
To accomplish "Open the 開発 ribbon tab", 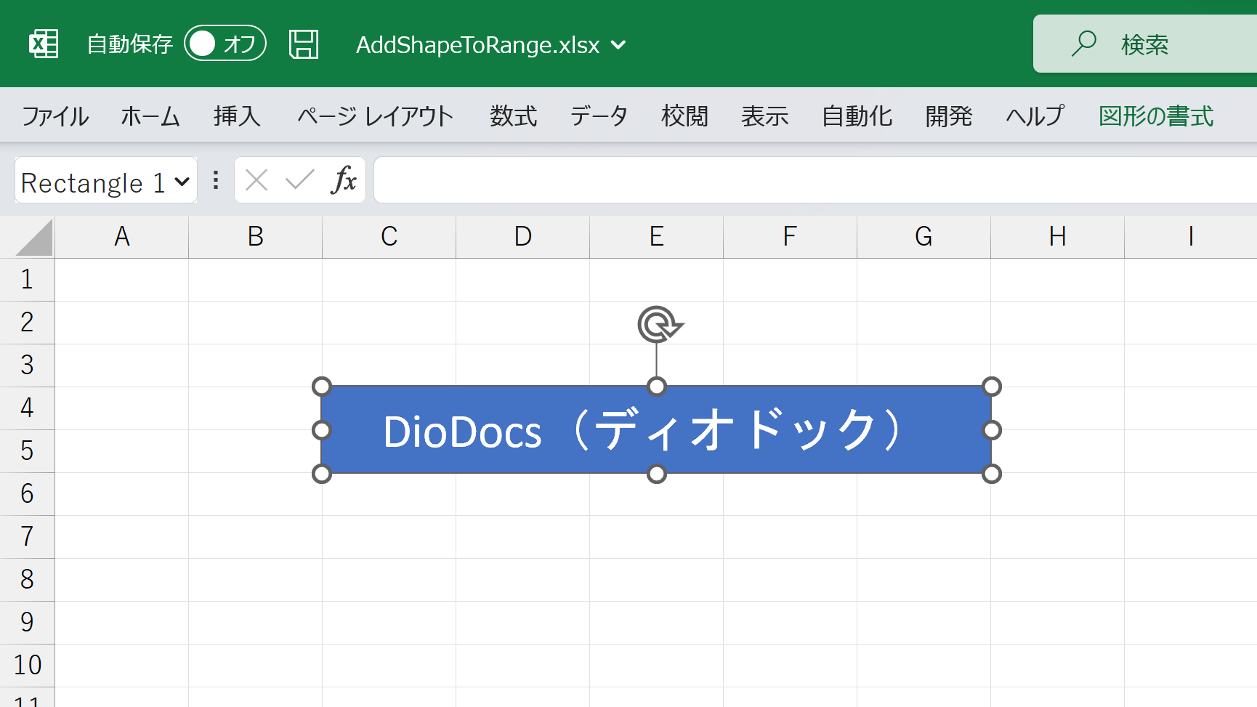I will coord(948,116).
